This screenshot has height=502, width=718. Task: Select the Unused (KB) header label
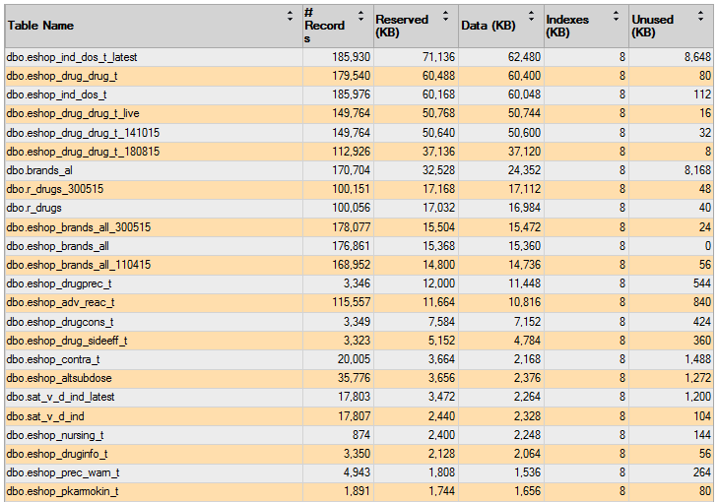[653, 26]
